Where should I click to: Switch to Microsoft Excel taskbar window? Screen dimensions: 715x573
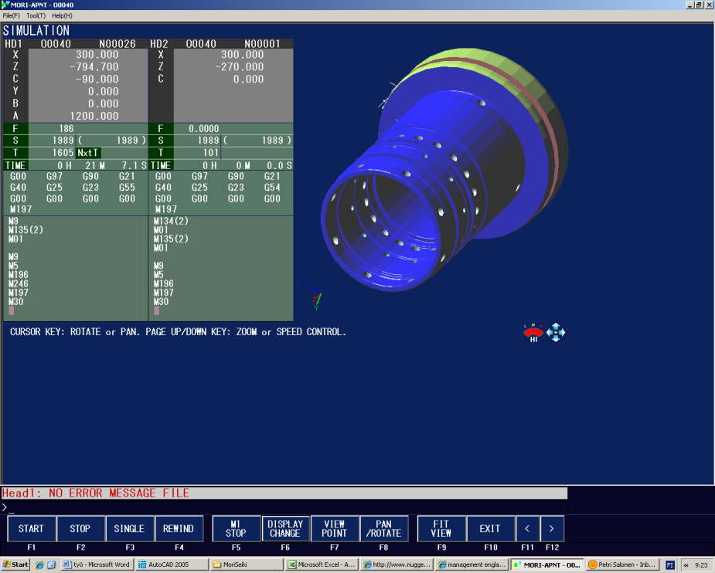[322, 565]
